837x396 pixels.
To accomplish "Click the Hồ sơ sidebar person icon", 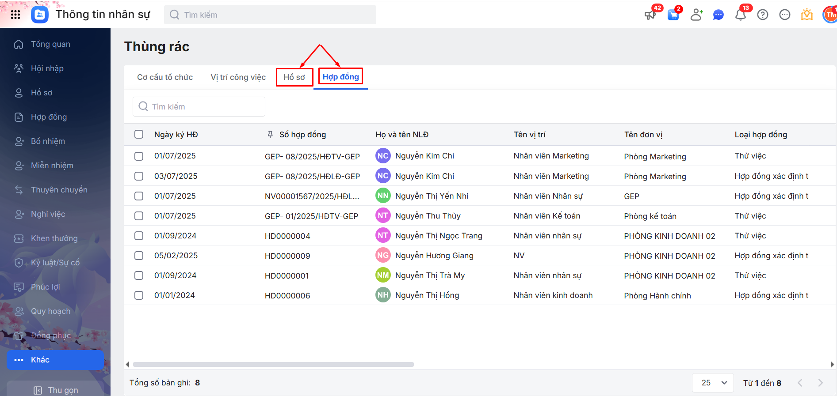I will click(x=19, y=93).
